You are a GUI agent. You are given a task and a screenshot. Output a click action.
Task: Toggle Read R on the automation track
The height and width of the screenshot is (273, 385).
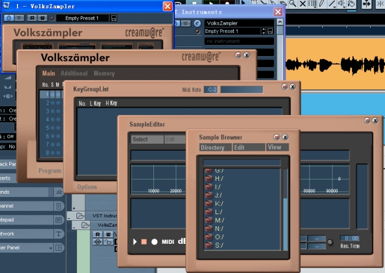(98, 234)
